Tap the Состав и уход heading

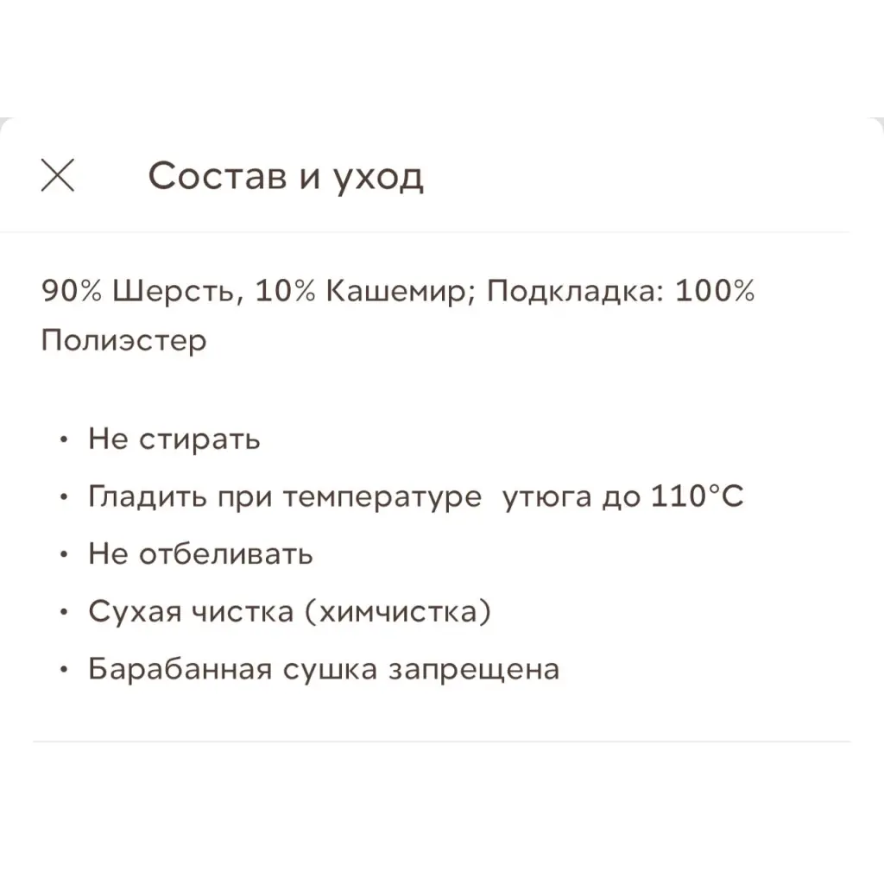[286, 176]
